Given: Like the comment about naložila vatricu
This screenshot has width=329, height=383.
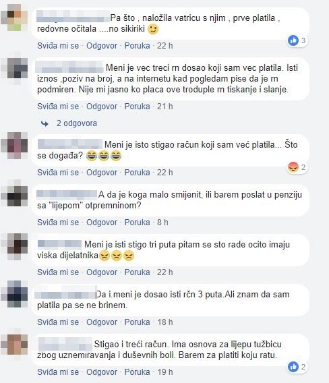Looking at the screenshot, I should [x=58, y=46].
